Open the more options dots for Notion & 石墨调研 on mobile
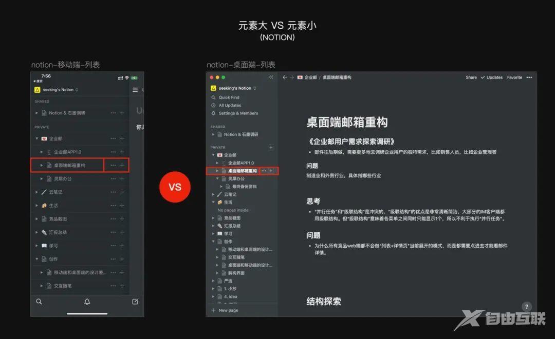 pos(113,113)
